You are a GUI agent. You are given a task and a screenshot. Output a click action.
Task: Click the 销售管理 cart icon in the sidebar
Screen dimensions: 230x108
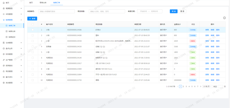point(4,20)
